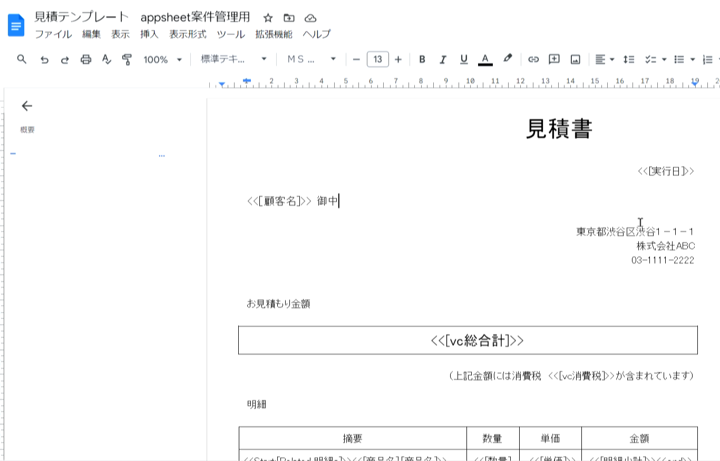Image resolution: width=720 pixels, height=461 pixels.
Task: Open the 拡張機能 menu
Action: point(274,34)
